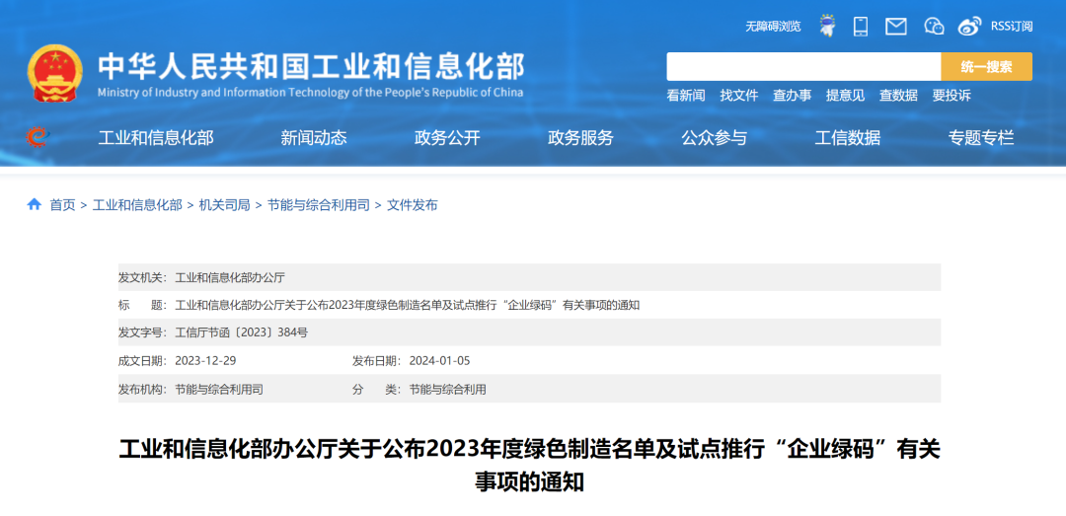
Task: Open the robot assistant icon
Action: 827,27
